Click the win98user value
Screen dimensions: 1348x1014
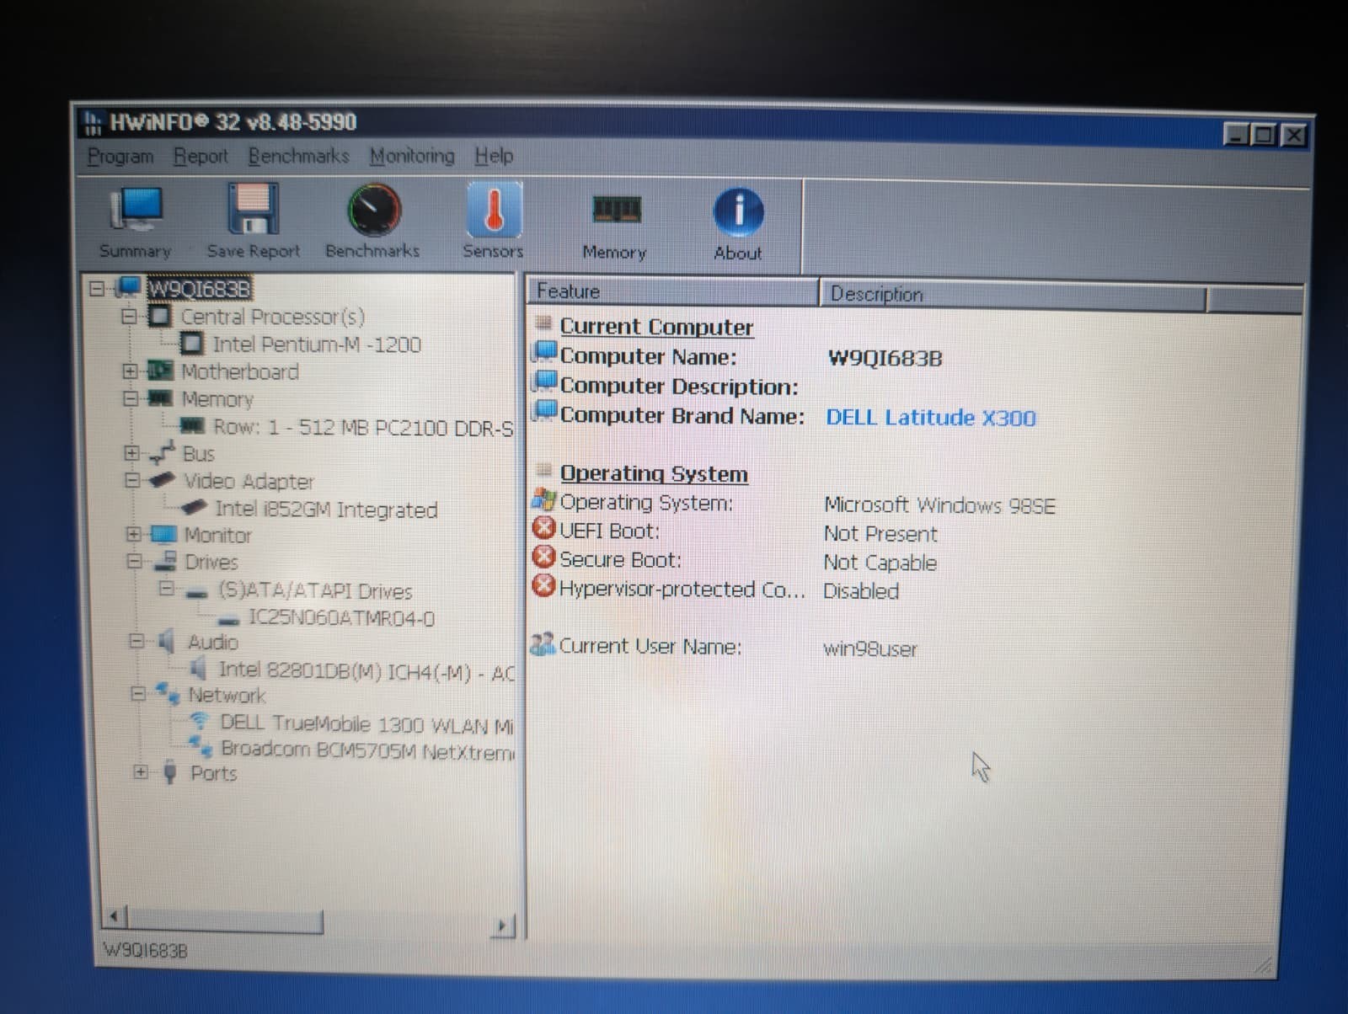coord(870,649)
